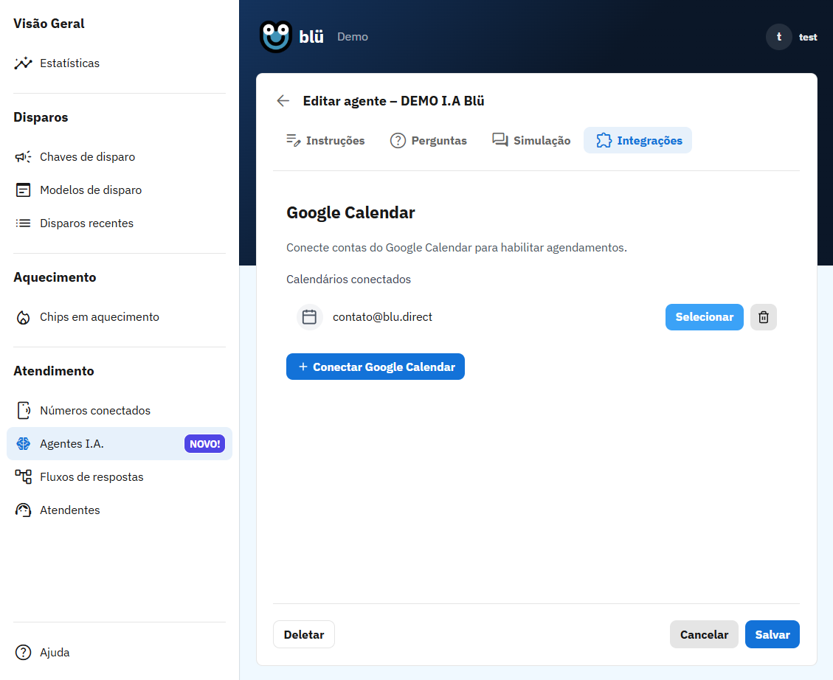Click the brain icon for Agentes I.A.
Viewport: 833px width, 680px height.
24,444
